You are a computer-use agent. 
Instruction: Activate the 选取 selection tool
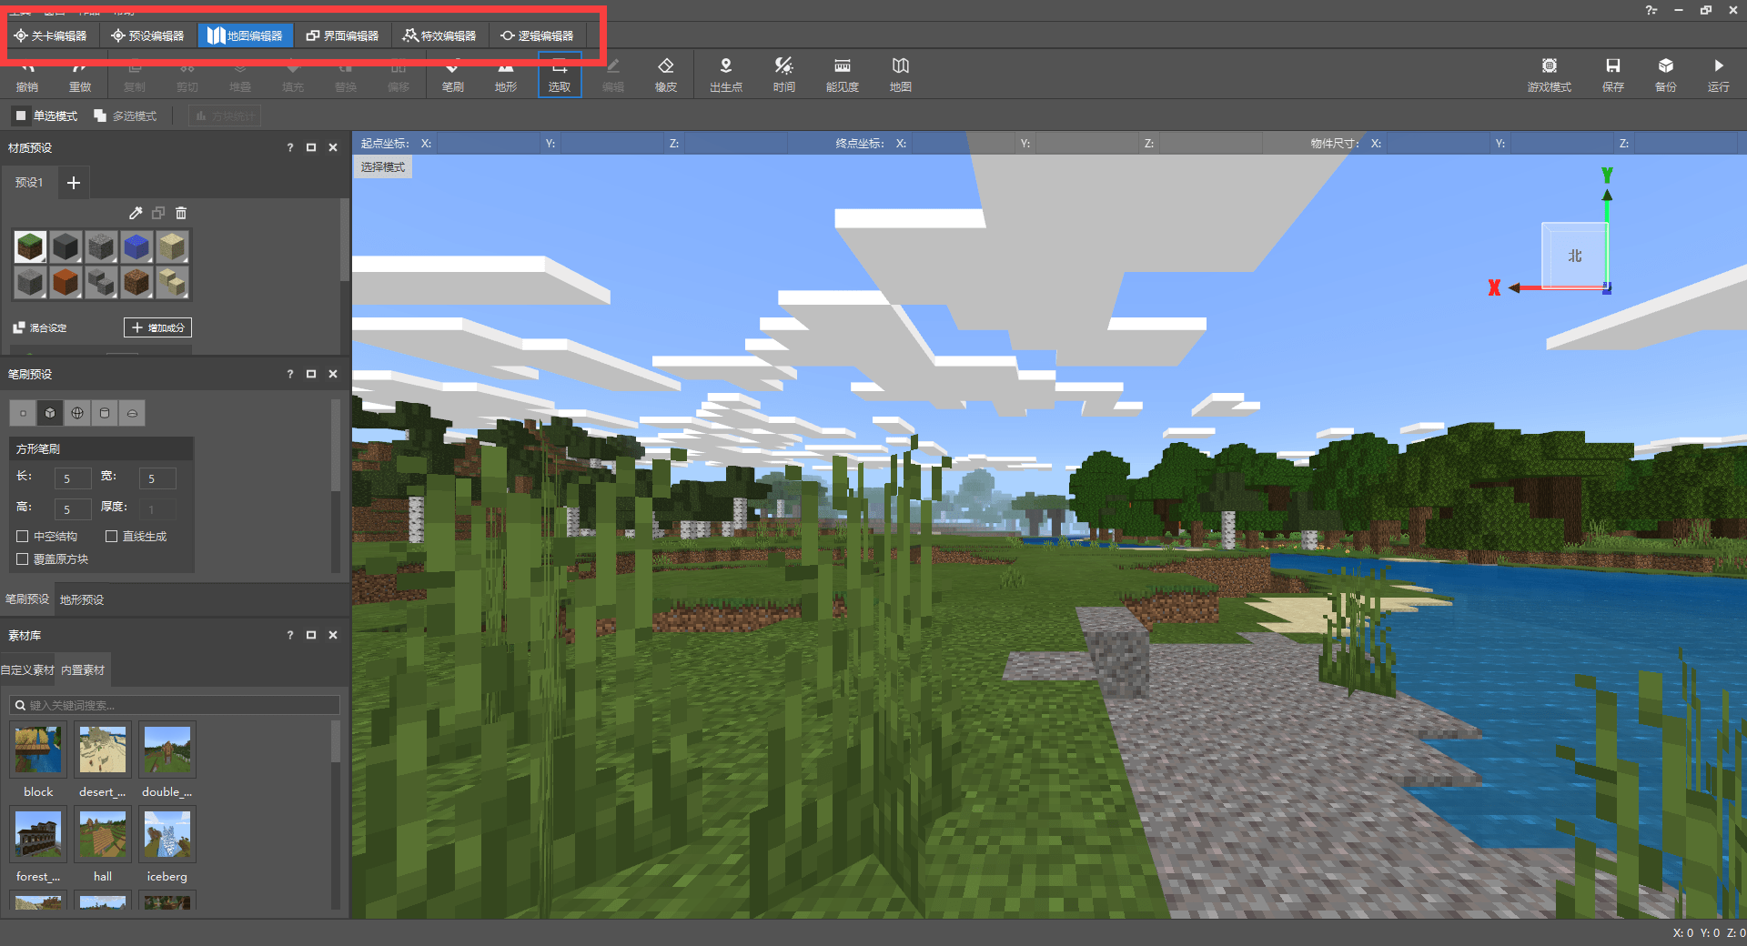(x=560, y=75)
